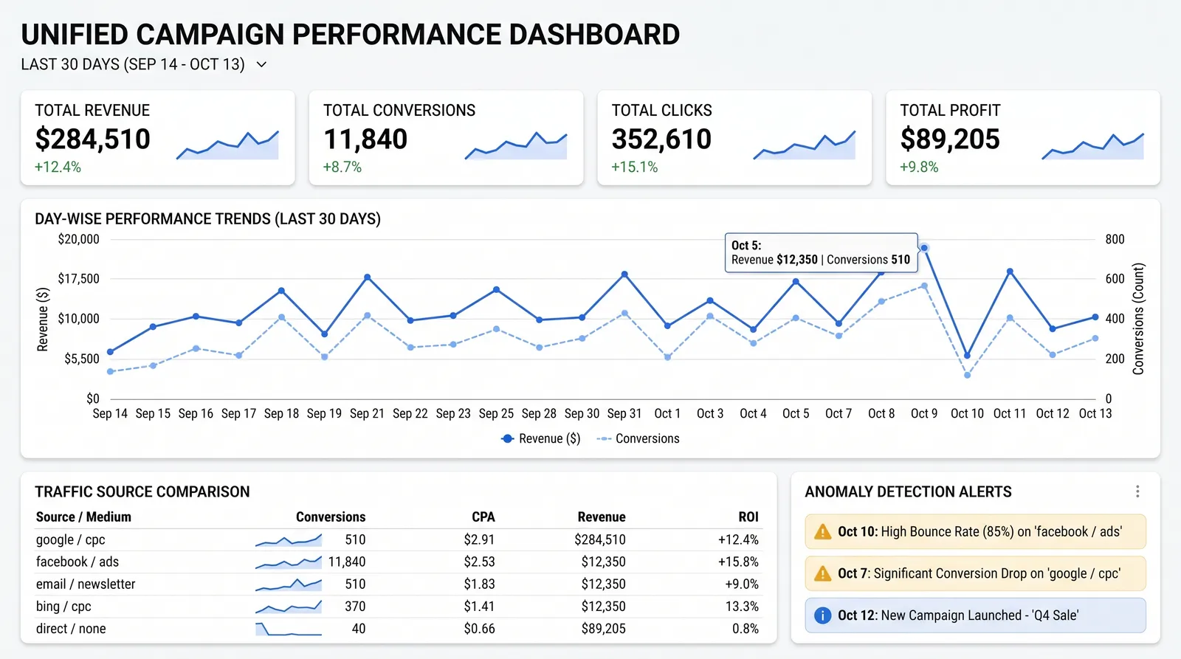Image resolution: width=1181 pixels, height=659 pixels.
Task: Sort table by ROI column header
Action: click(x=748, y=517)
